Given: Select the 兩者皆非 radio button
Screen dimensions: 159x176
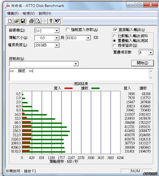Looking at the screenshot, I should pyautogui.click(x=114, y=45).
